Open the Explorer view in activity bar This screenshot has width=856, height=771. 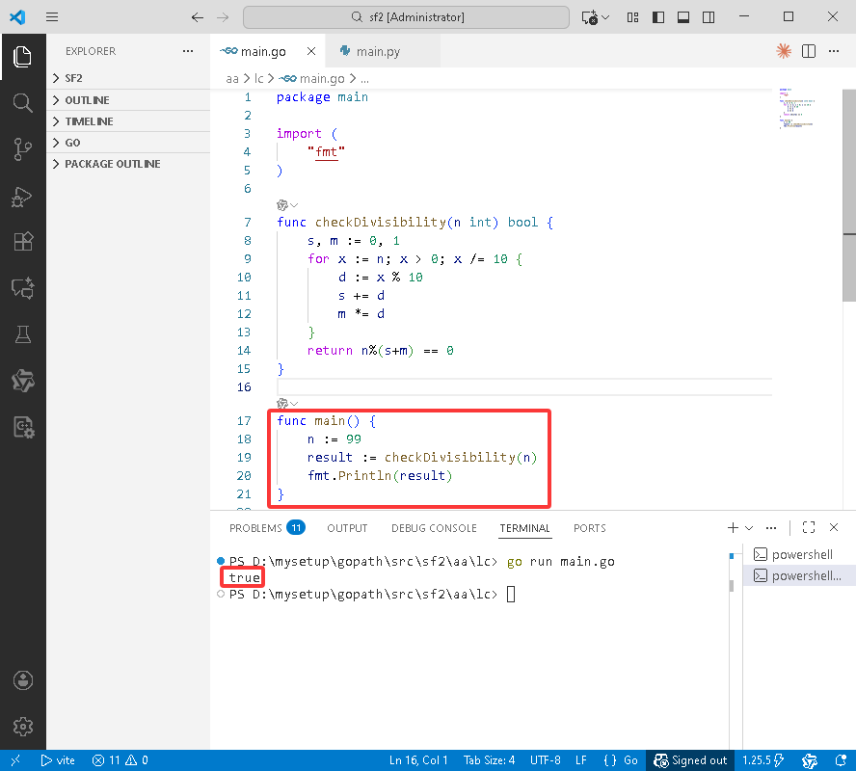[22, 57]
